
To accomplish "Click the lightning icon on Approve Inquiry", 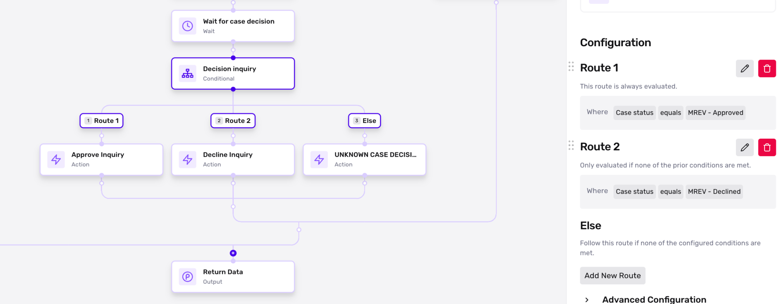I will [x=56, y=160].
